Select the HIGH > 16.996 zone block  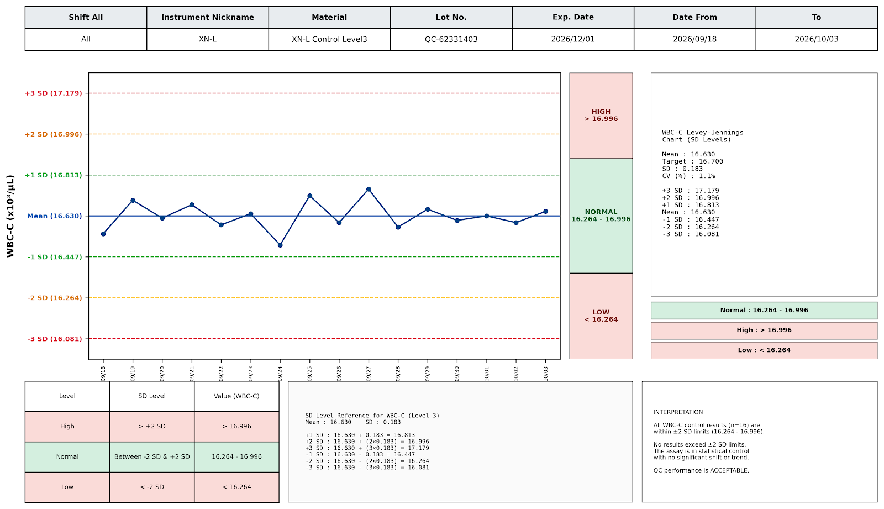point(601,116)
